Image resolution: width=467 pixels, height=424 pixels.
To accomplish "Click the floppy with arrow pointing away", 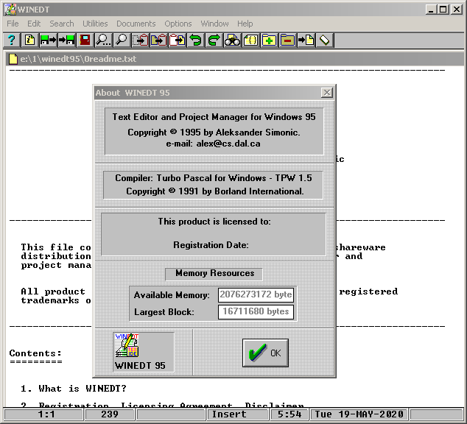I will (x=48, y=40).
